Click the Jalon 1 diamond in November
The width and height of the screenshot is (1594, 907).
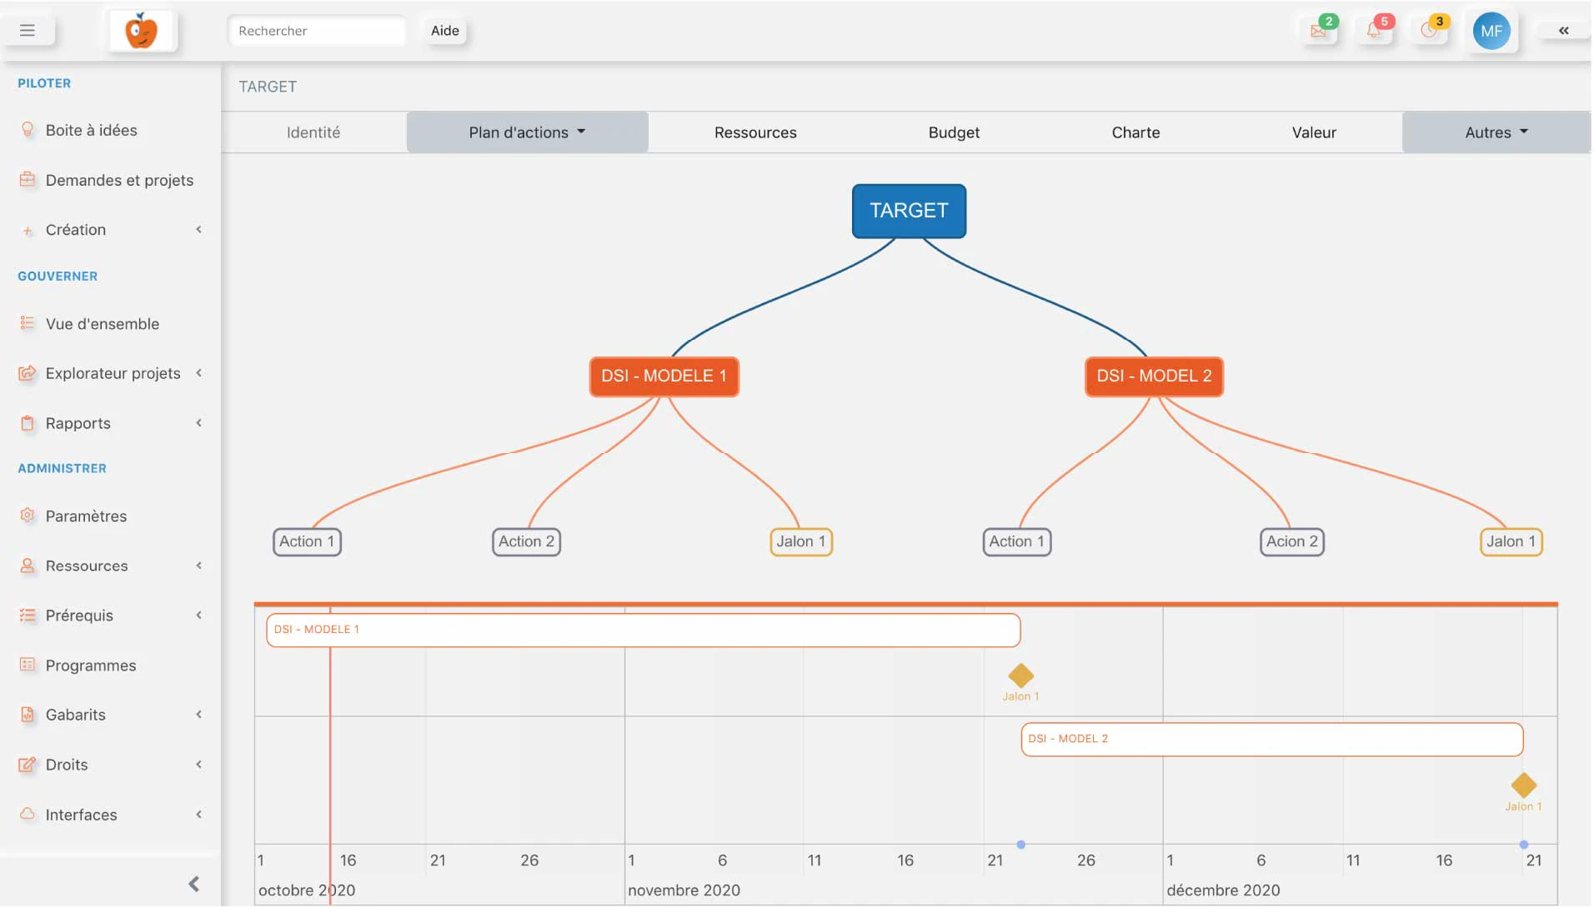1020,675
